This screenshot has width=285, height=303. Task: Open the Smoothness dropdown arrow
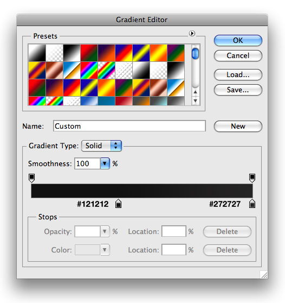pos(105,163)
